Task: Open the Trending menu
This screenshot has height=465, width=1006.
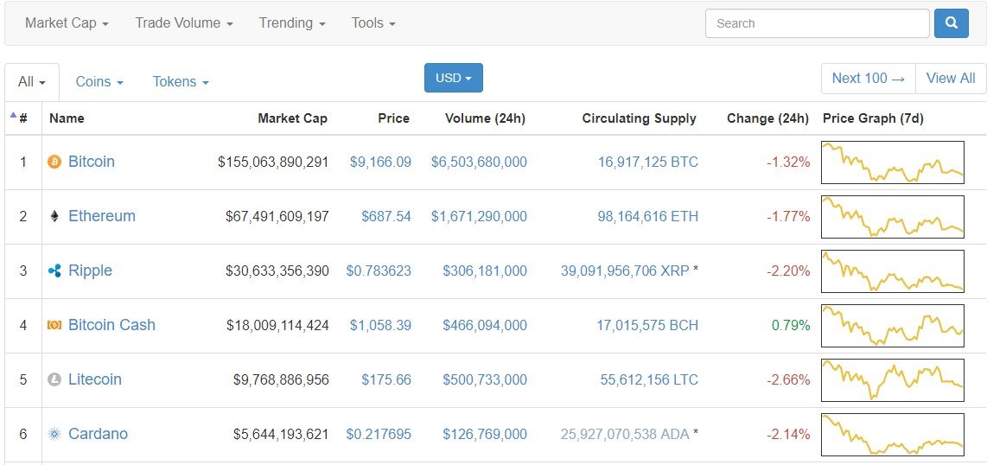Action: click(x=293, y=23)
